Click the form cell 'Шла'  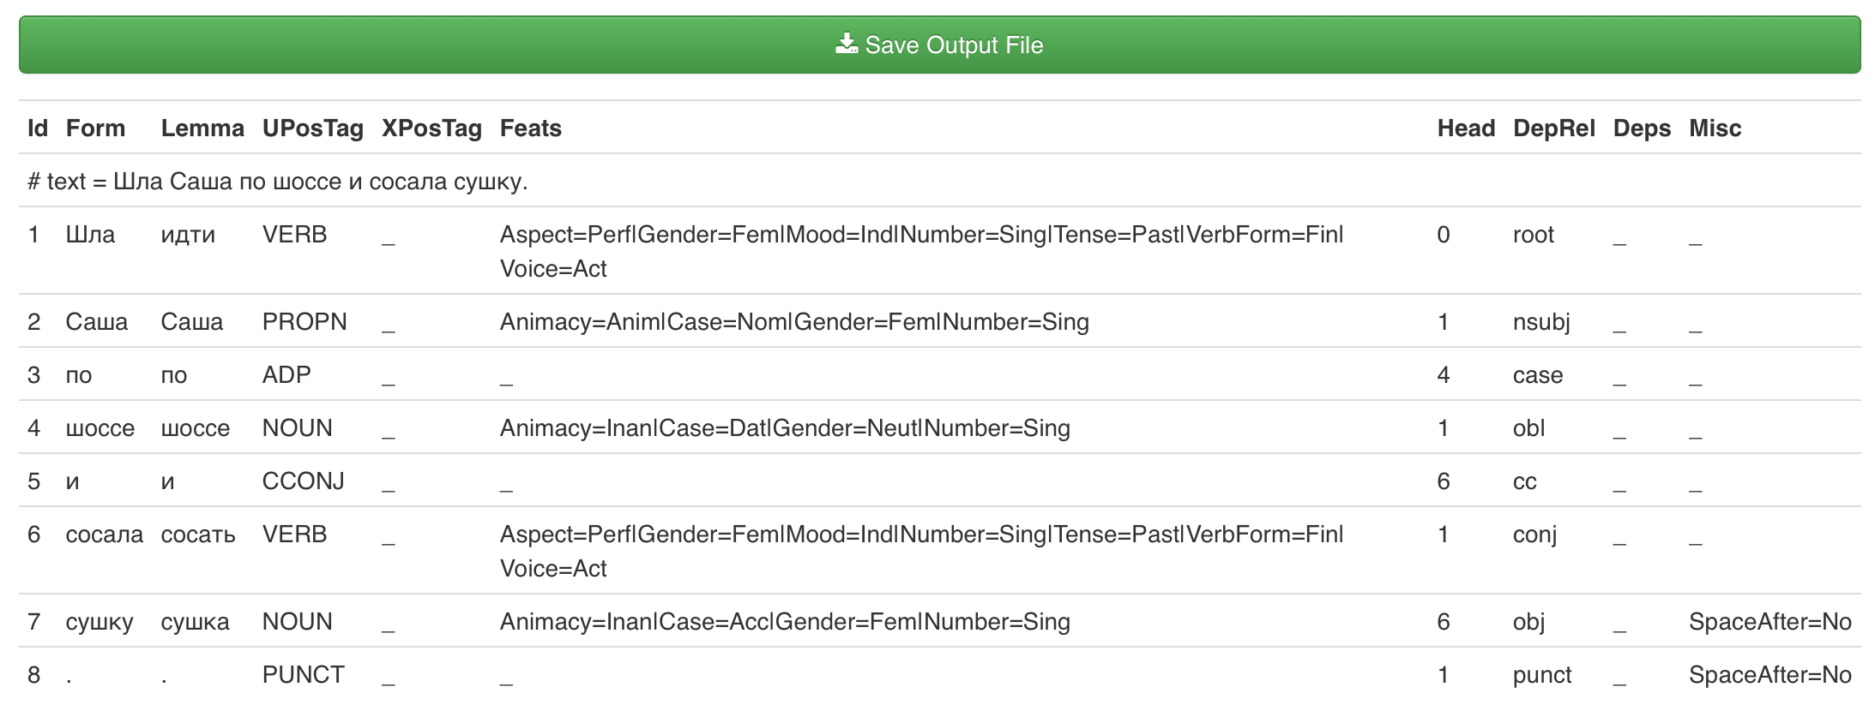click(x=90, y=235)
